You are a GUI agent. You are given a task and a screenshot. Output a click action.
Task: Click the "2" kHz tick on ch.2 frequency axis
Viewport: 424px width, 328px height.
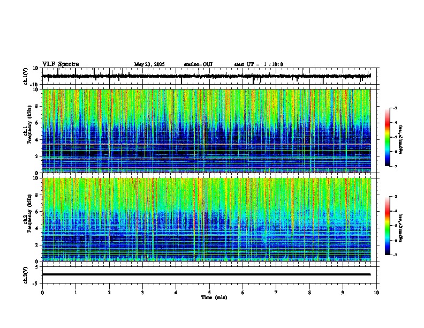37,245
